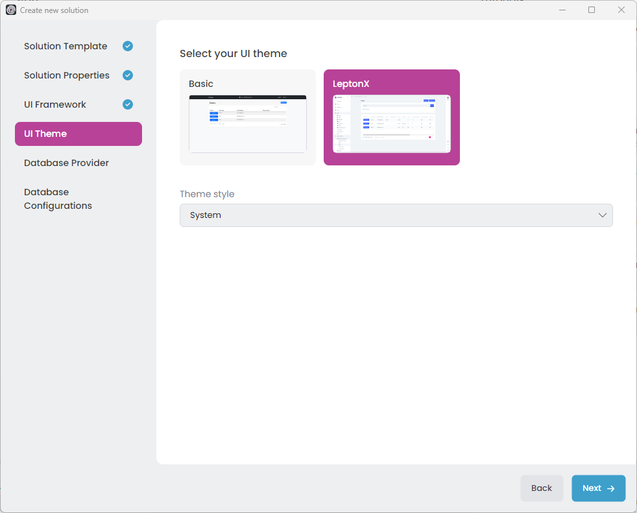
Task: Click the 'Create new solution' window title
Action: [x=54, y=10]
